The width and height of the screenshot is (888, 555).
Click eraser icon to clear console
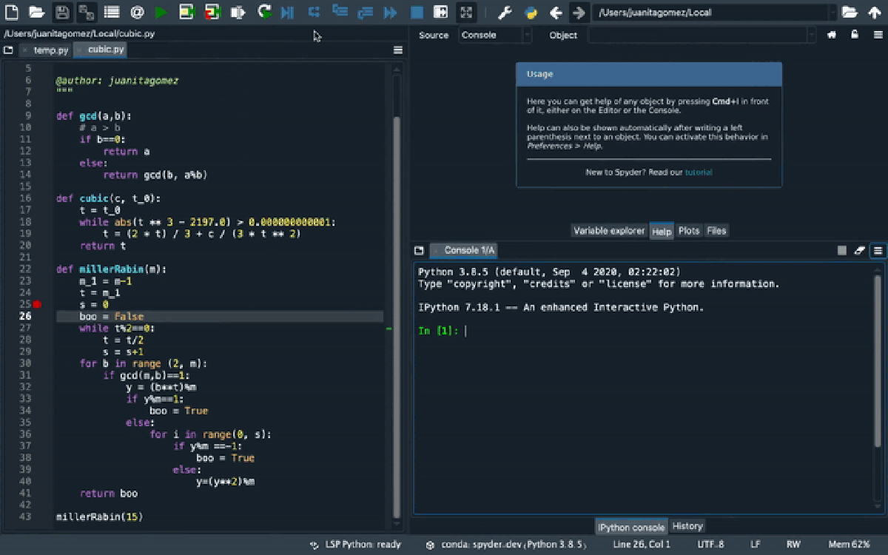click(859, 251)
